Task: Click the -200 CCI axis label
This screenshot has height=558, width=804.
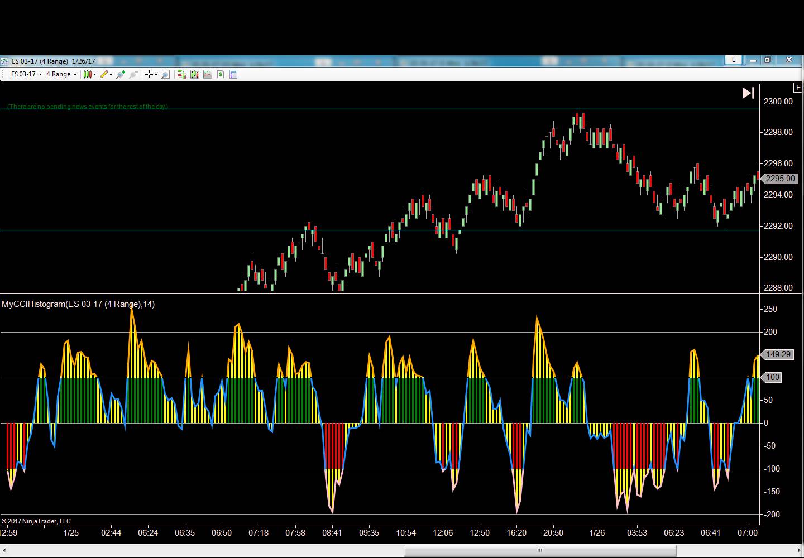Action: pyautogui.click(x=771, y=514)
